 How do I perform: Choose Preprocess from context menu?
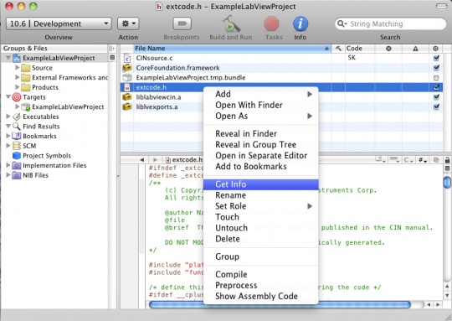click(261, 285)
